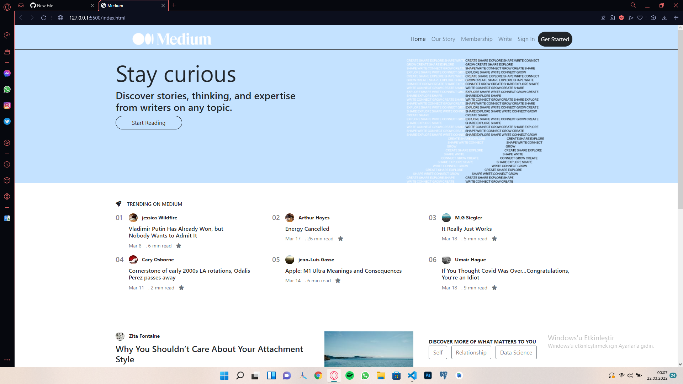Open the extensions cube icon

(x=653, y=18)
